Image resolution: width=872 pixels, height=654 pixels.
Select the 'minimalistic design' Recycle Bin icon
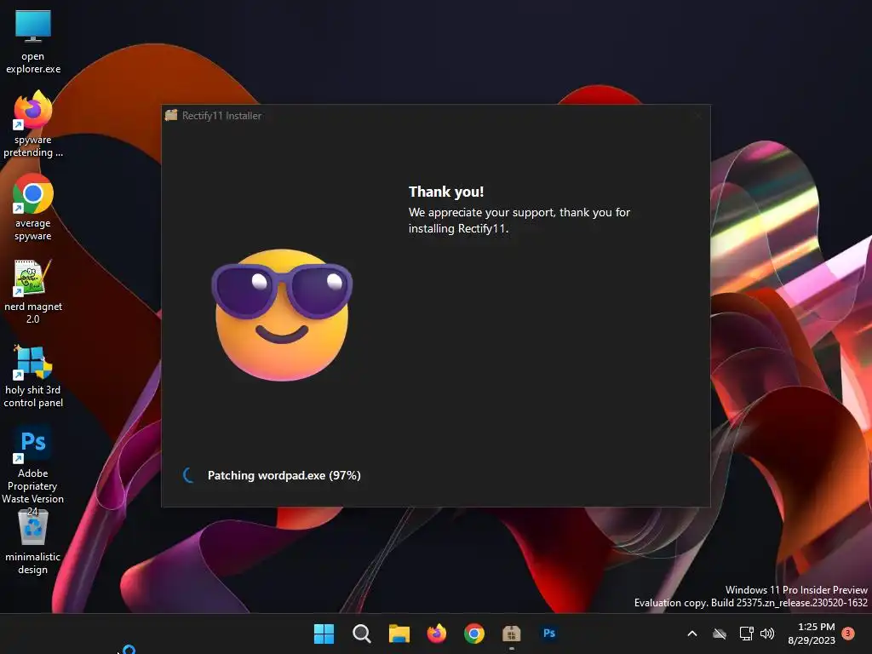click(33, 542)
